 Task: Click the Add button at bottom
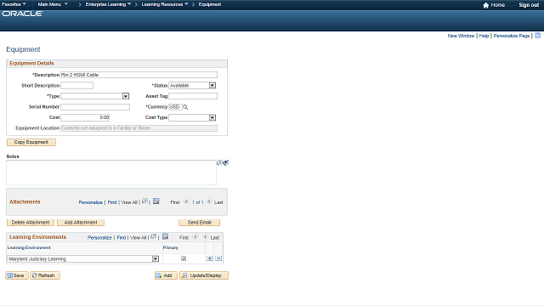point(166,275)
